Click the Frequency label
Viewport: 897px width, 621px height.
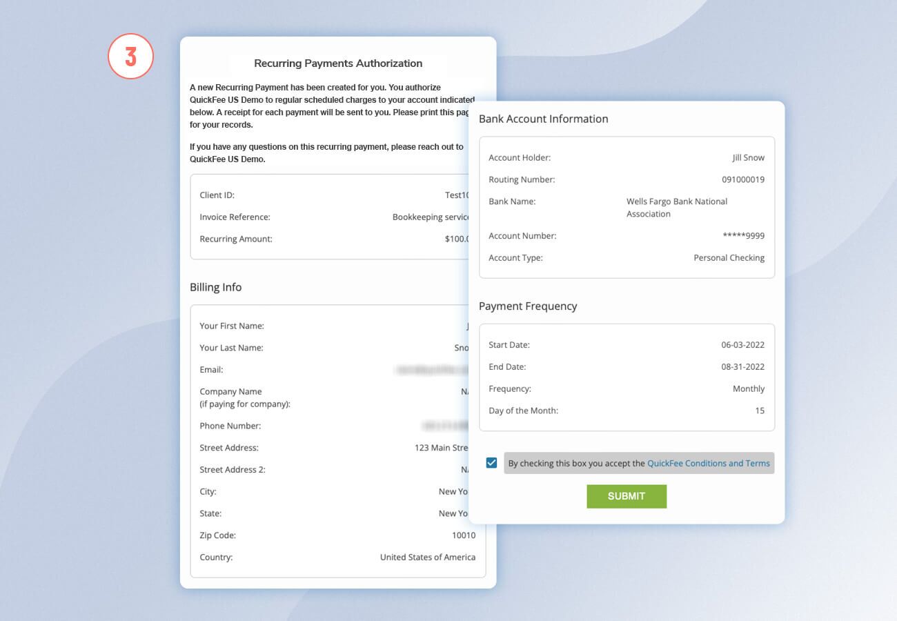tap(510, 388)
